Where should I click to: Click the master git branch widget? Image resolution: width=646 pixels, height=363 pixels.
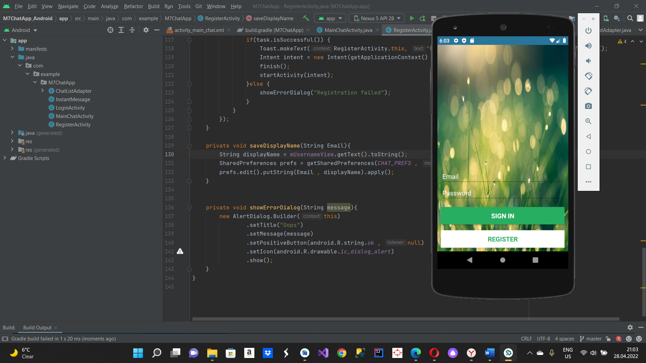point(591,338)
